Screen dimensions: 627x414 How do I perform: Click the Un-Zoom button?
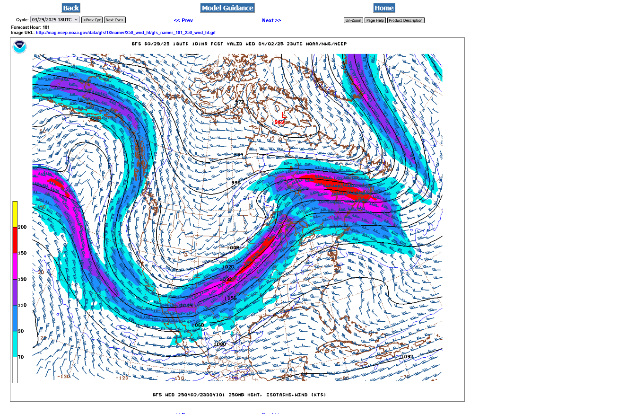[x=353, y=20]
